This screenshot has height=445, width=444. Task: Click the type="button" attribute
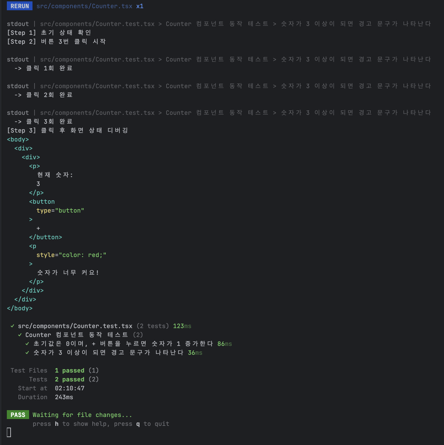click(x=60, y=210)
